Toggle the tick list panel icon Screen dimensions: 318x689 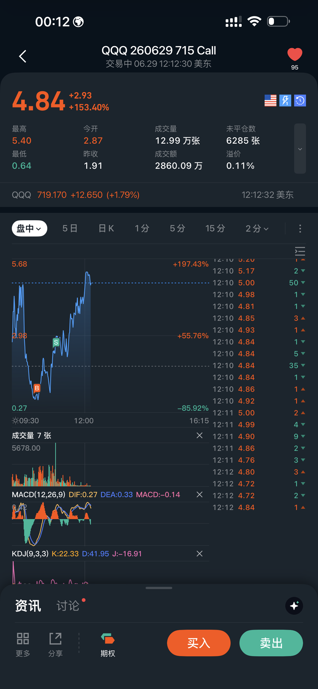click(x=300, y=251)
